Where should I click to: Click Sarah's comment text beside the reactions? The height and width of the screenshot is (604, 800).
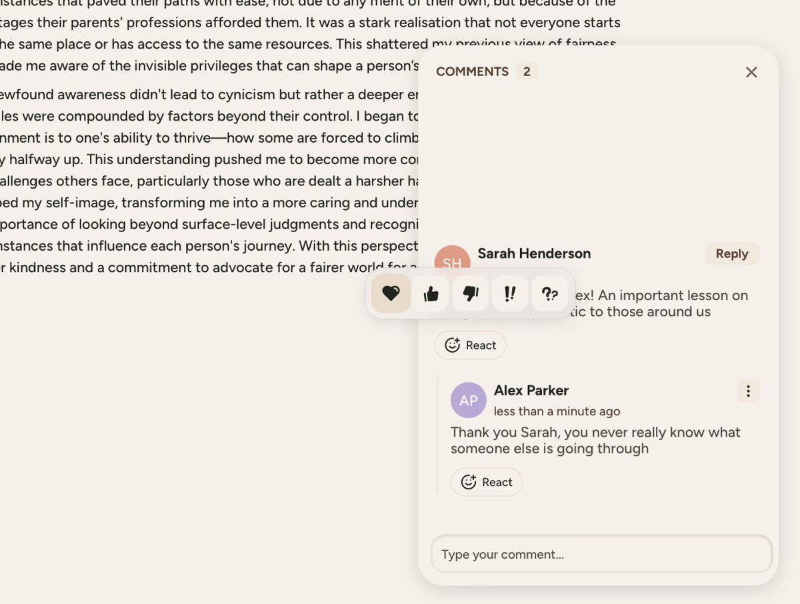[660, 303]
